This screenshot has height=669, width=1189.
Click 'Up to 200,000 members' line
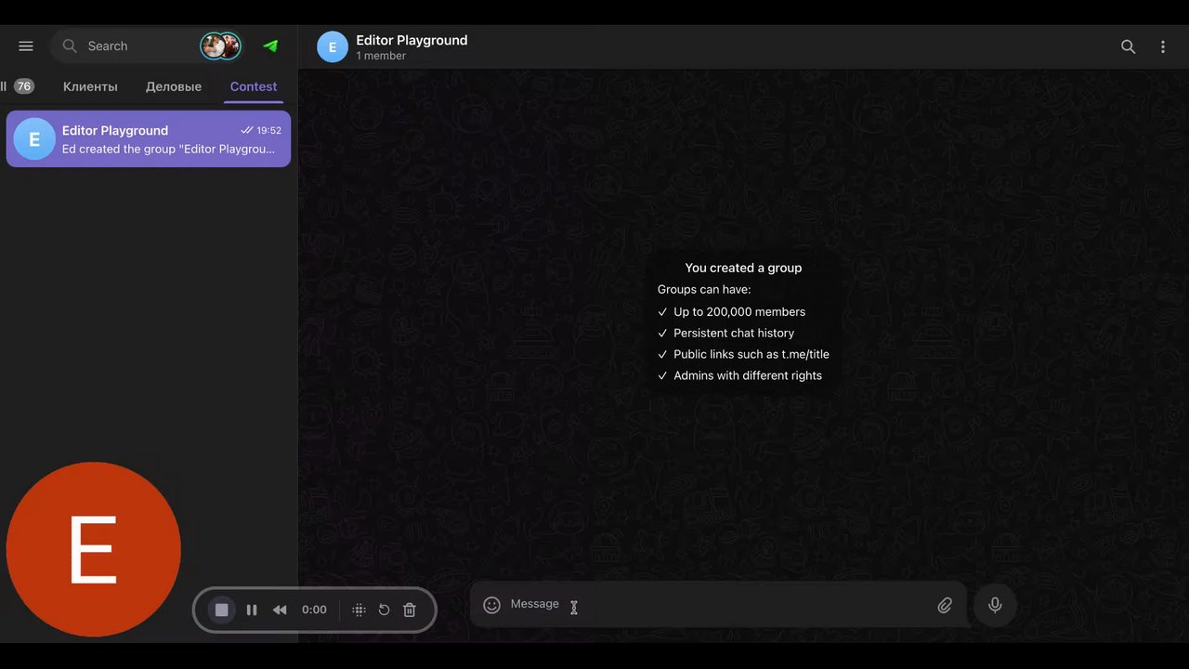click(739, 312)
